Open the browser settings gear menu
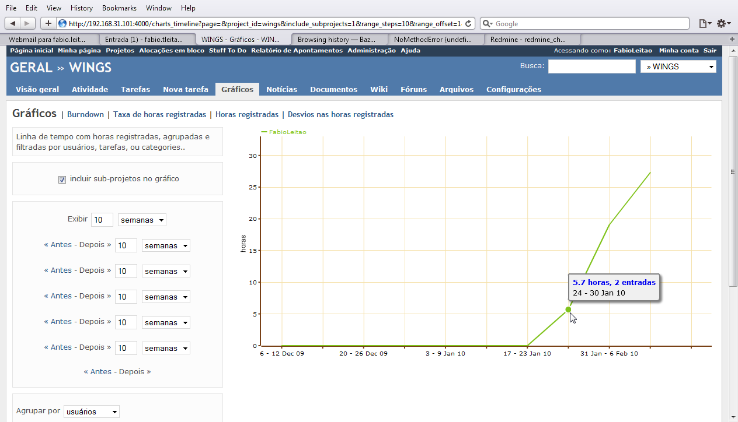Image resolution: width=738 pixels, height=422 pixels. click(x=723, y=24)
